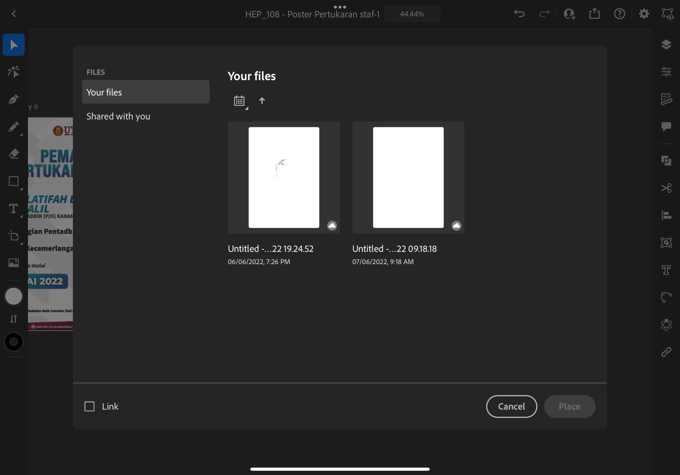Toggle sort direction arrow

pos(262,101)
